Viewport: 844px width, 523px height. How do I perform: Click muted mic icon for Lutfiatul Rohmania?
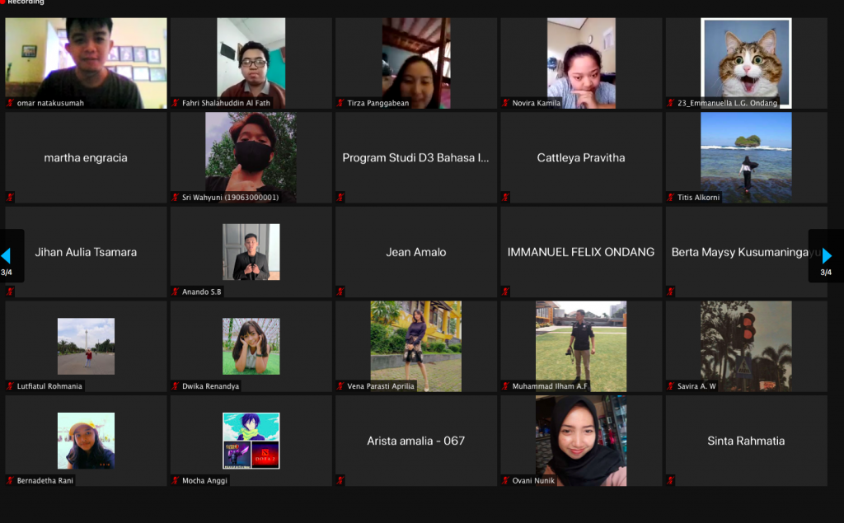pyautogui.click(x=10, y=385)
